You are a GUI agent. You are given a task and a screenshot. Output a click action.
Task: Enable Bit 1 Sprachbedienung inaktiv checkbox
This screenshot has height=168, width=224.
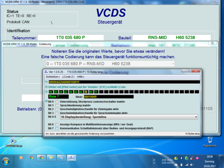[57, 105]
